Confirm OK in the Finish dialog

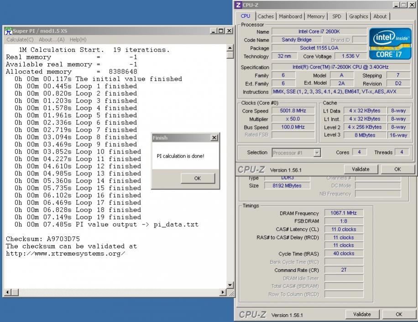pos(198,178)
